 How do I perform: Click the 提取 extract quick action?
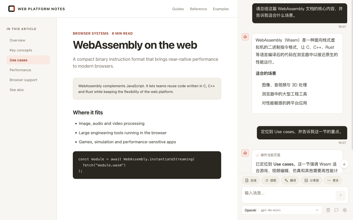pos(271,180)
